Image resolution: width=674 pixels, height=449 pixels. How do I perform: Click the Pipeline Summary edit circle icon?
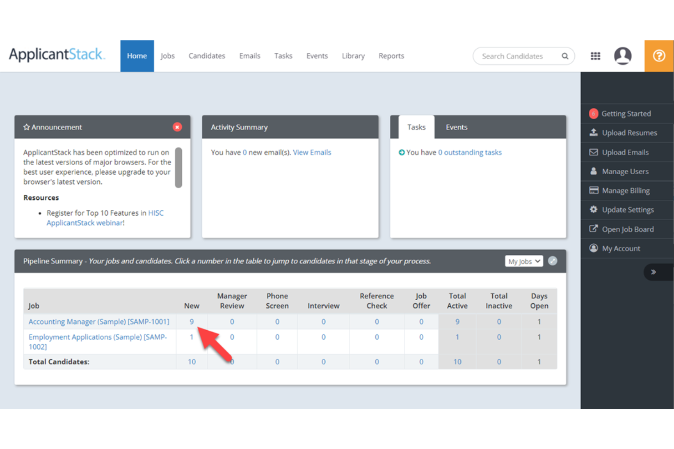point(552,261)
